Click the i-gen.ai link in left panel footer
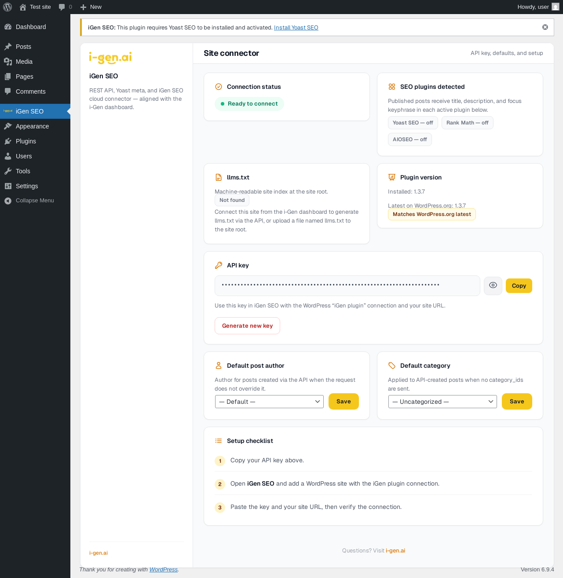 click(99, 553)
